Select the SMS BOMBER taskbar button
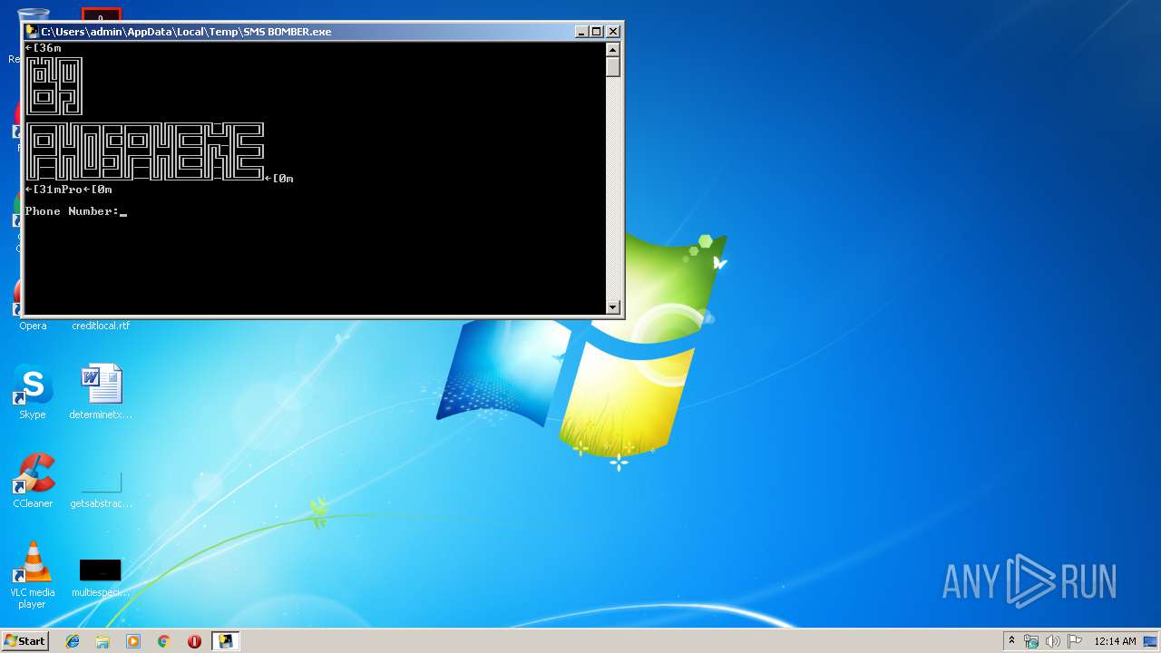This screenshot has height=653, width=1161. (225, 641)
